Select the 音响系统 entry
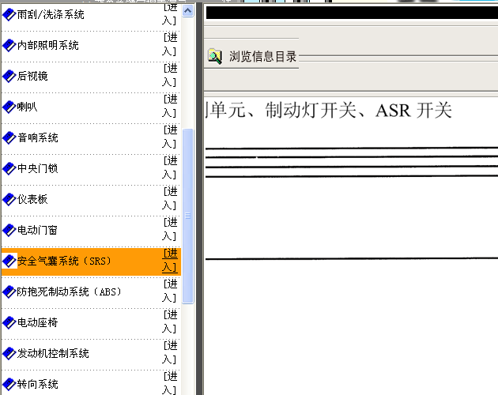Viewport: 498px width, 395px height. point(38,137)
